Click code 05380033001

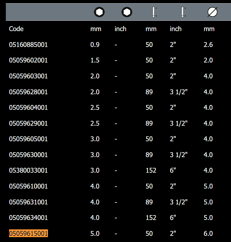[29, 170]
